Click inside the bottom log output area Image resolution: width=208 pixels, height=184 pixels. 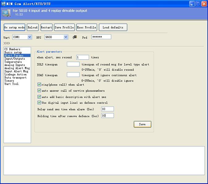click(104, 161)
